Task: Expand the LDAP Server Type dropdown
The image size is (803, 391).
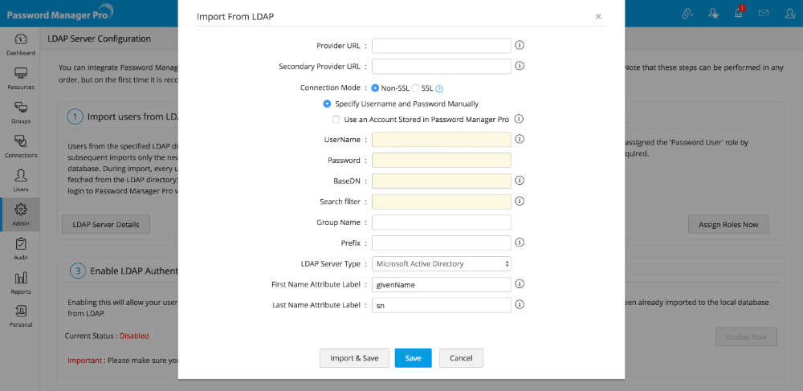Action: point(442,263)
